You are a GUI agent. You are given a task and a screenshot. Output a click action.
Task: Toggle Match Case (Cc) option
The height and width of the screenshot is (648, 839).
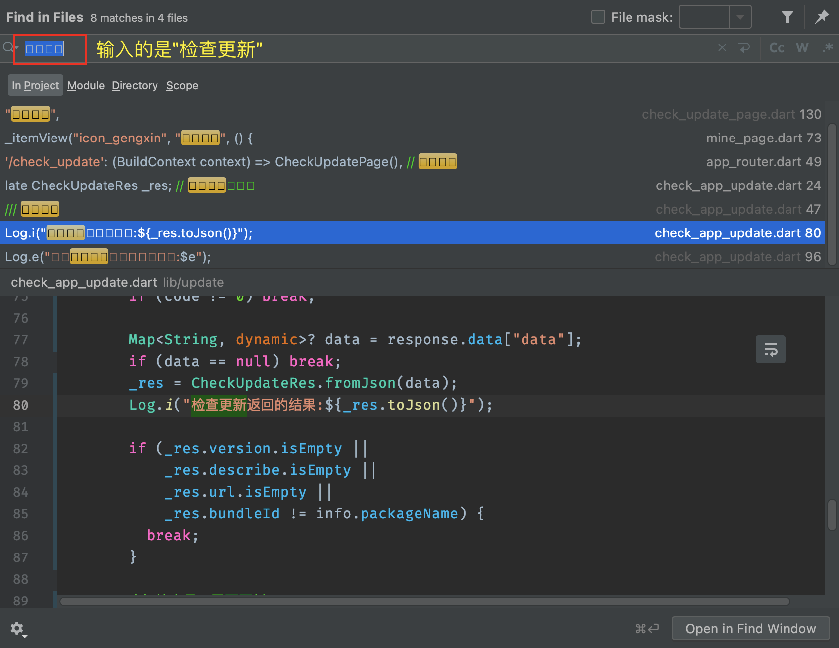pyautogui.click(x=777, y=48)
